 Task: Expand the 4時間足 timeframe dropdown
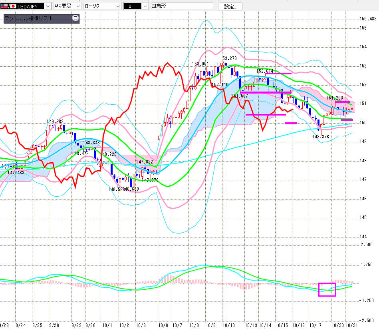click(77, 6)
